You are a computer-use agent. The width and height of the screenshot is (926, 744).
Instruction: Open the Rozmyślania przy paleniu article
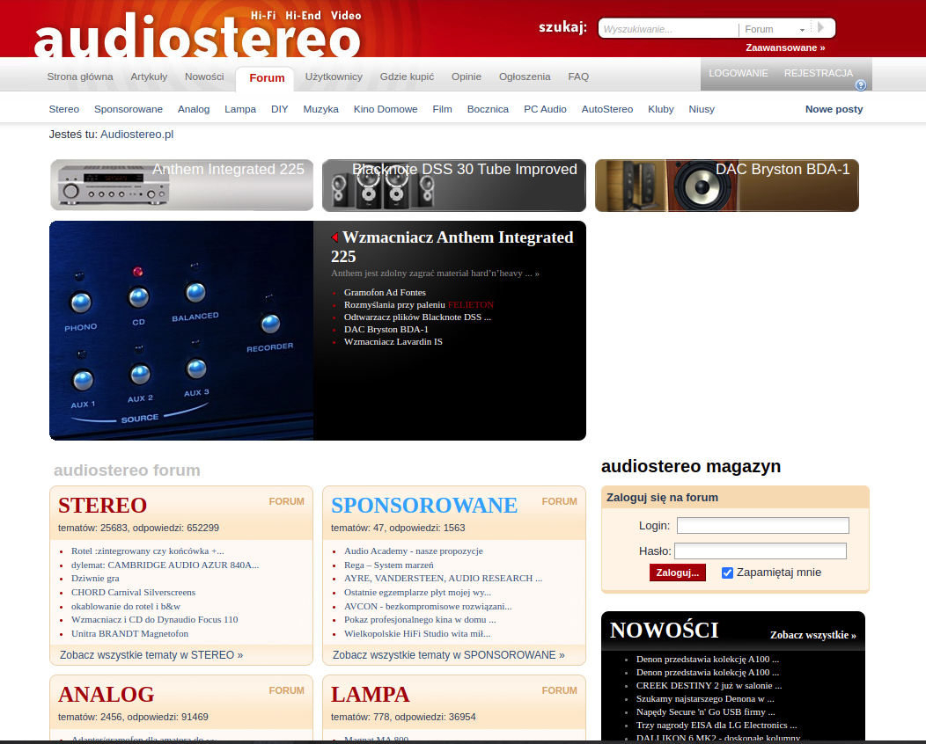tap(394, 305)
